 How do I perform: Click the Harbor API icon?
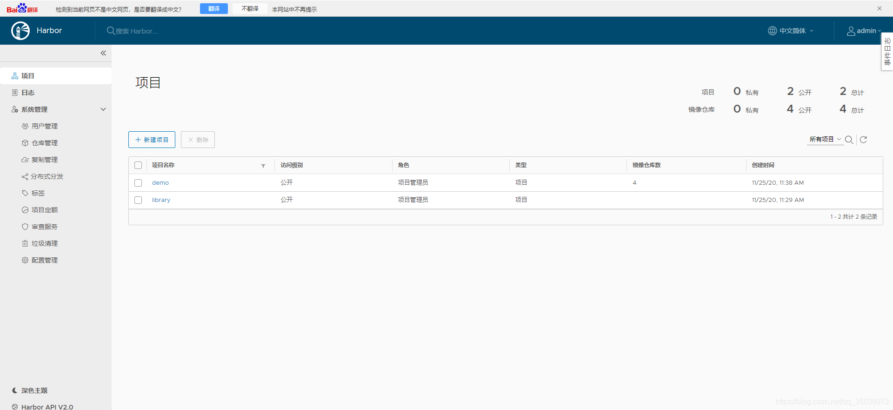[x=15, y=407]
